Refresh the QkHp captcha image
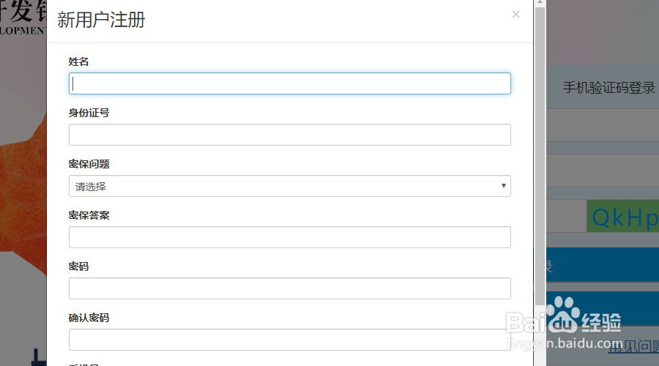Viewport: 659px width, 366px height. point(622,217)
